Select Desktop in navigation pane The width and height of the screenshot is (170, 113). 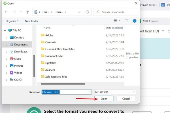click(17, 38)
